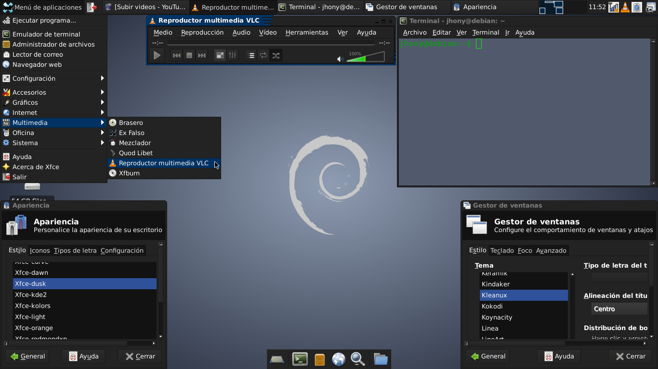The height and width of the screenshot is (369, 658).
Task: Toggle shuffle playback in VLC
Action: (276, 55)
